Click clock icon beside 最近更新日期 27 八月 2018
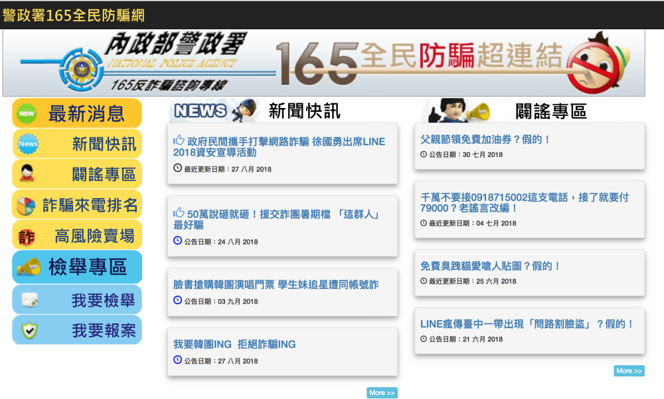The width and height of the screenshot is (664, 399). click(x=177, y=168)
